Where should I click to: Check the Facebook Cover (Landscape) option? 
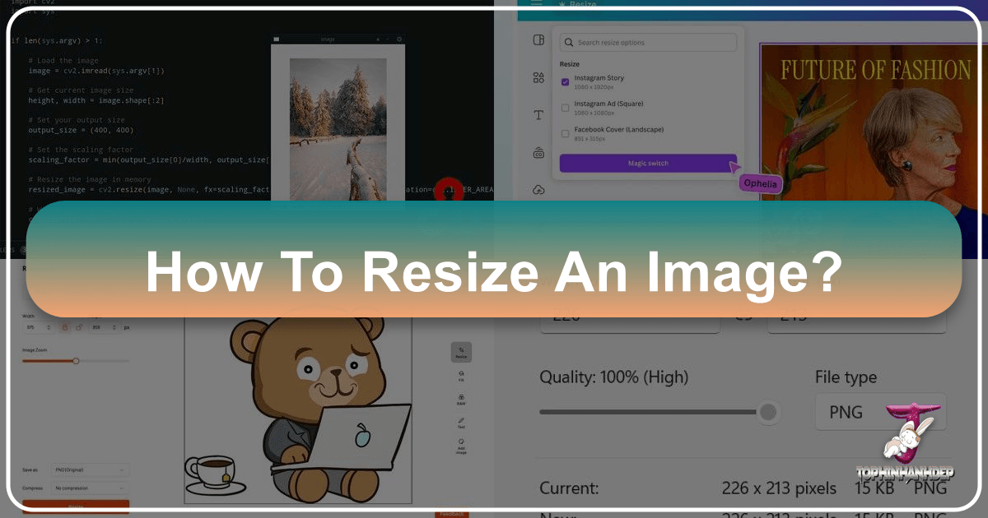pos(565,132)
